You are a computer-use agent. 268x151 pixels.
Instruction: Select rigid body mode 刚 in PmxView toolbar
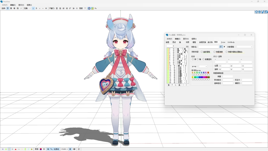click(x=18, y=8)
